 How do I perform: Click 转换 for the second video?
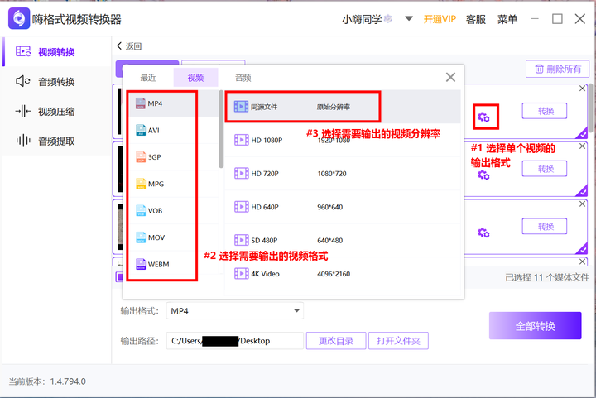[x=545, y=169]
